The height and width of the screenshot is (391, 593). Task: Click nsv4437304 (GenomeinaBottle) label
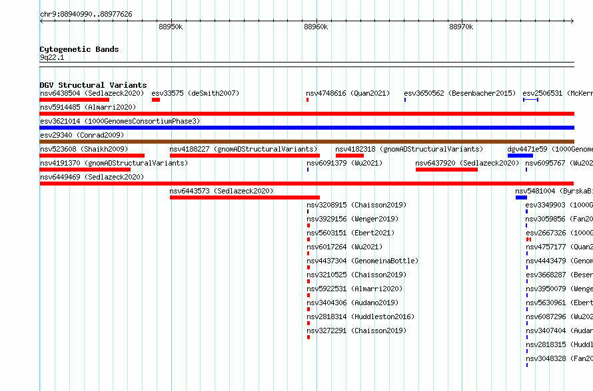362,261
